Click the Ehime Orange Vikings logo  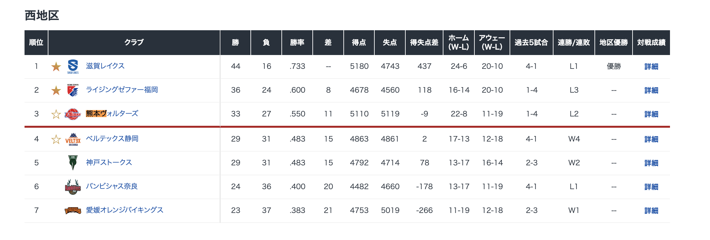coord(73,210)
